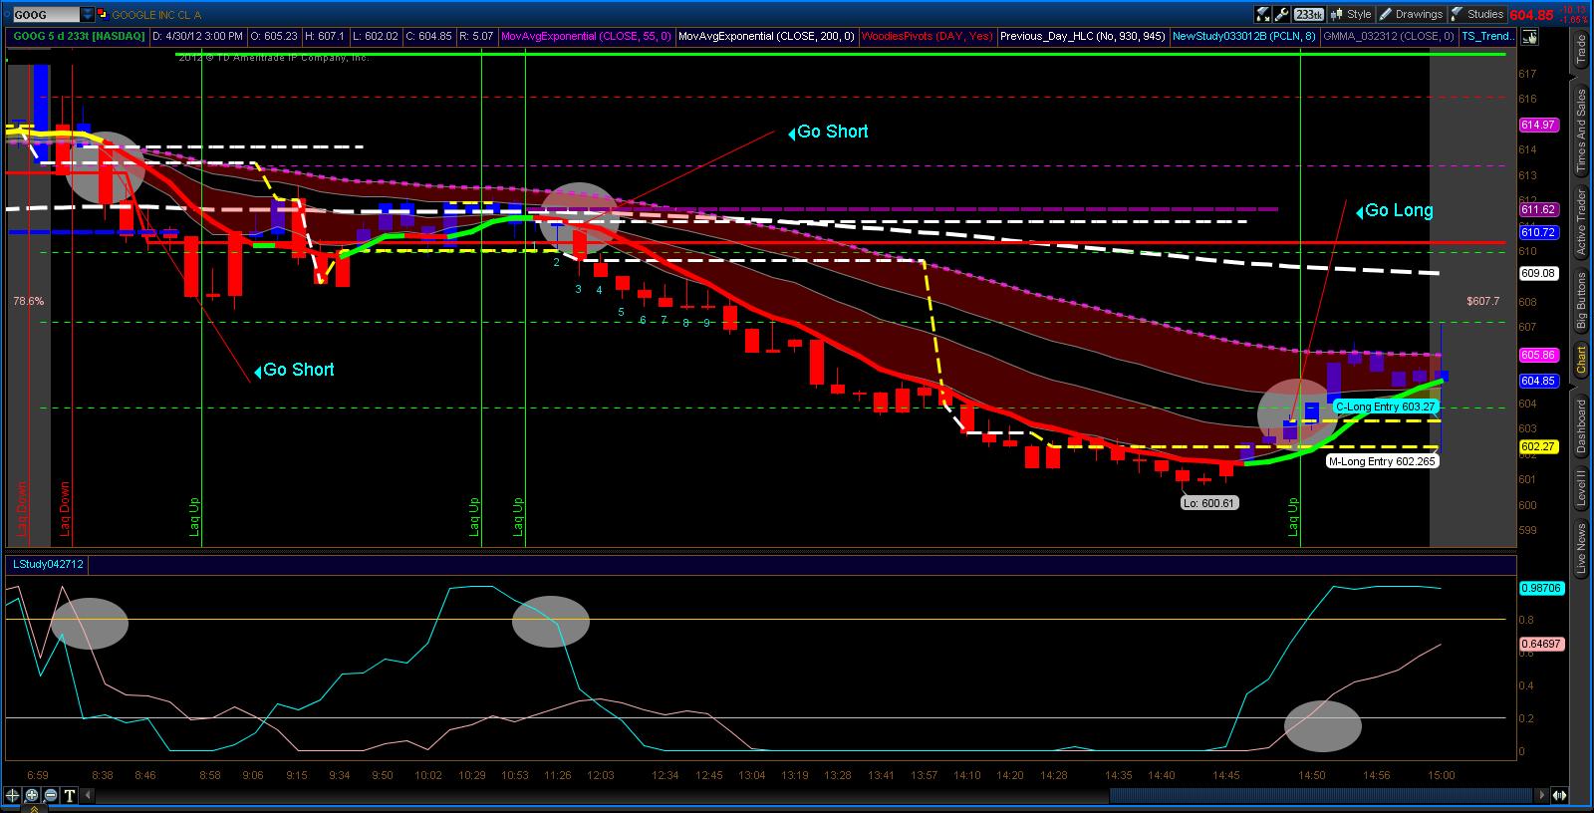Image resolution: width=1594 pixels, height=813 pixels.
Task: Click the 604.85 last price in toolbar
Action: [1531, 15]
